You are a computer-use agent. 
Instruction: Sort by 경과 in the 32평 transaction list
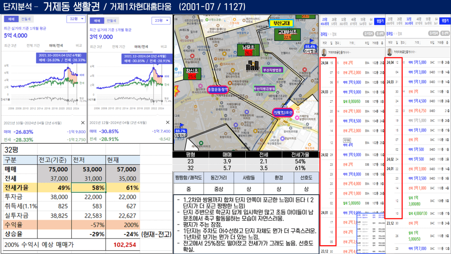[x=403, y=43]
